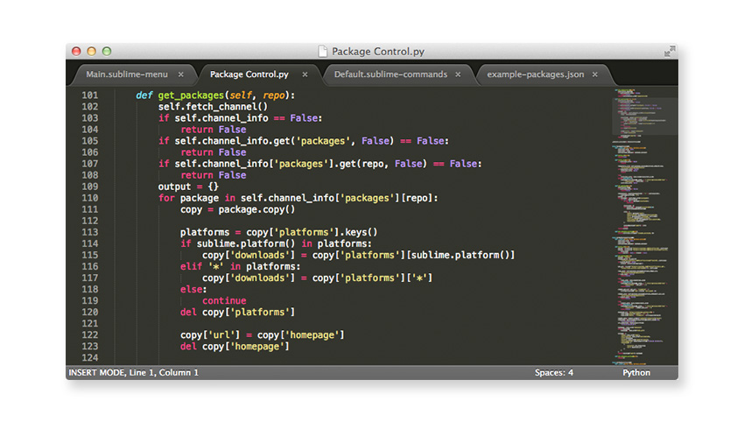Select the Package Control.py tab
The image size is (744, 422).
click(x=249, y=74)
